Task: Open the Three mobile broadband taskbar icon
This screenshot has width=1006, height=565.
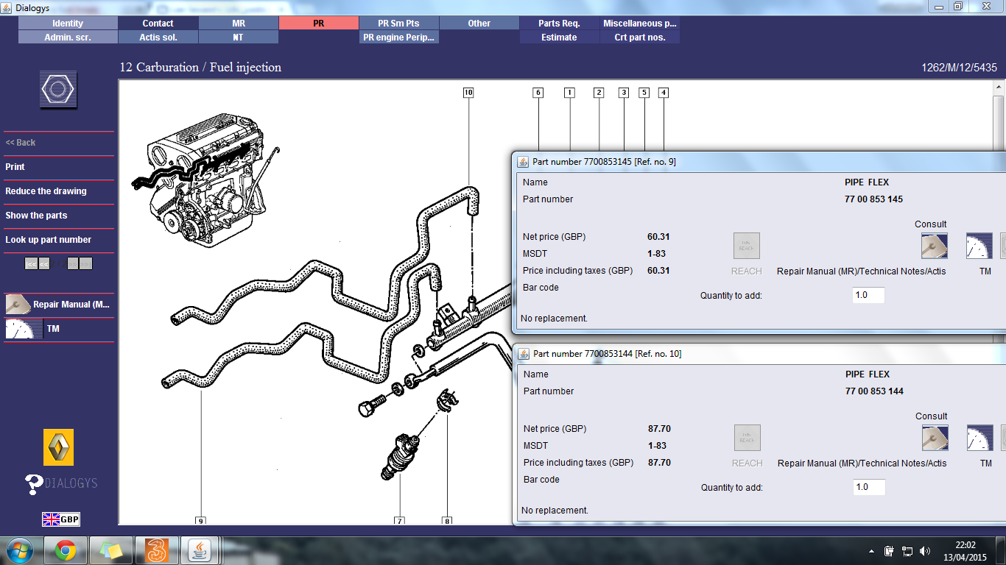Action: coord(157,550)
